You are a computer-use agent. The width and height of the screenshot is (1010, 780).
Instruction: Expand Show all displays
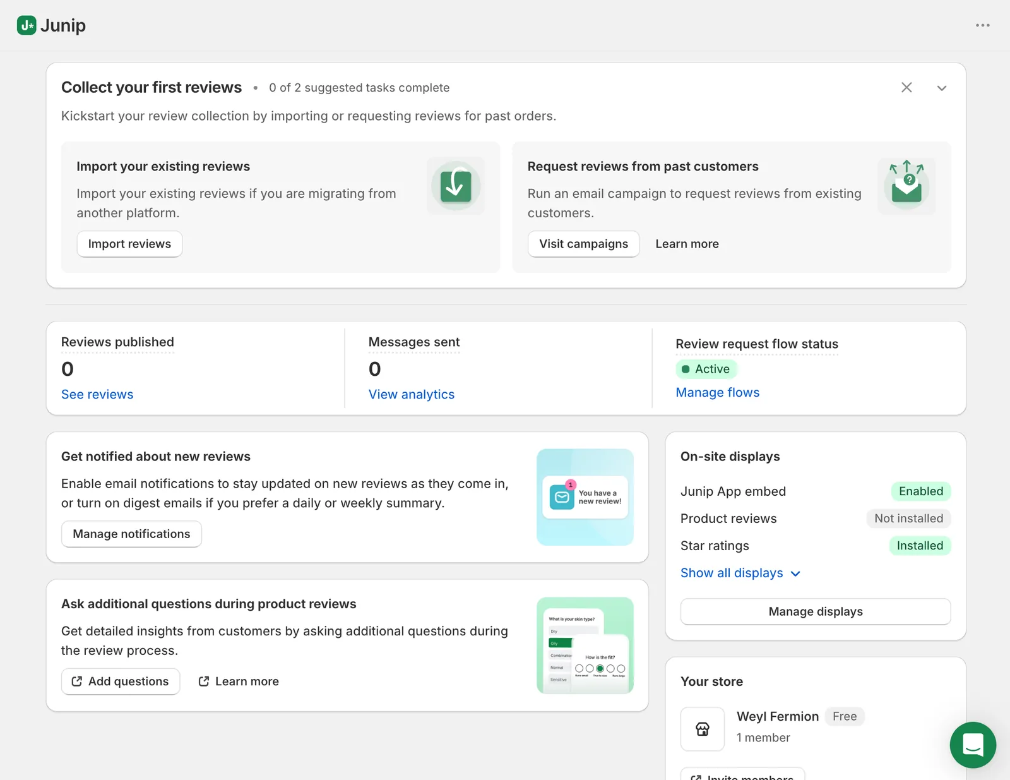[740, 573]
